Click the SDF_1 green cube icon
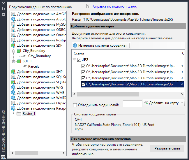 19,61
